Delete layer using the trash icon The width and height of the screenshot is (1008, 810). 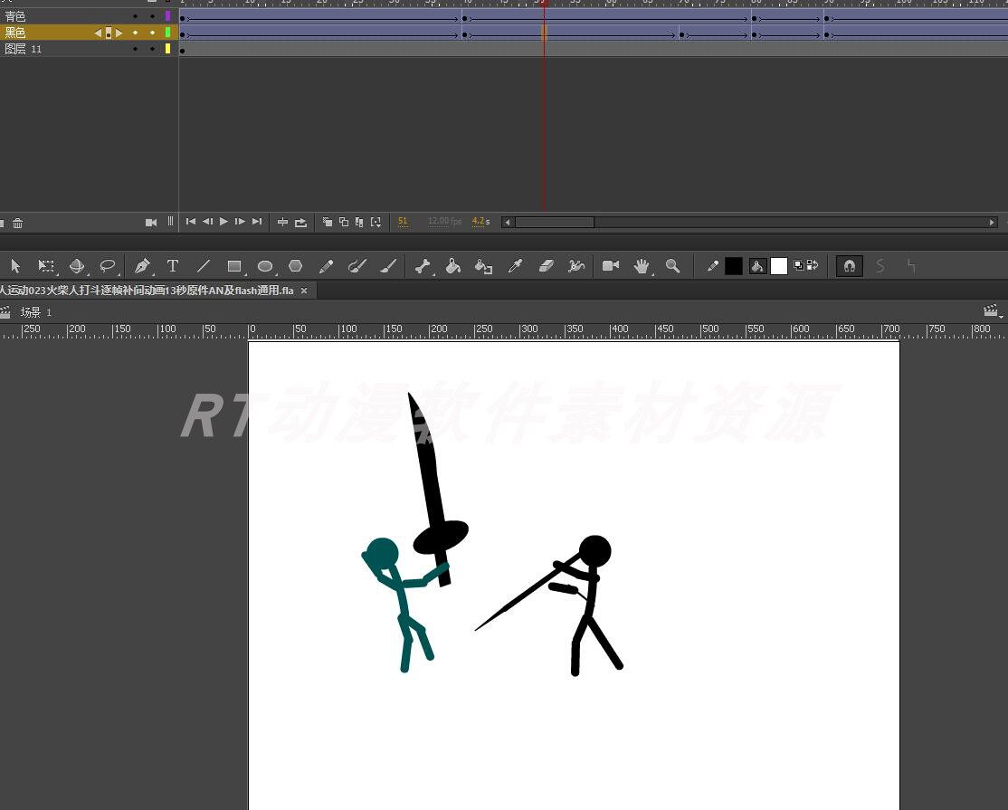(x=17, y=223)
